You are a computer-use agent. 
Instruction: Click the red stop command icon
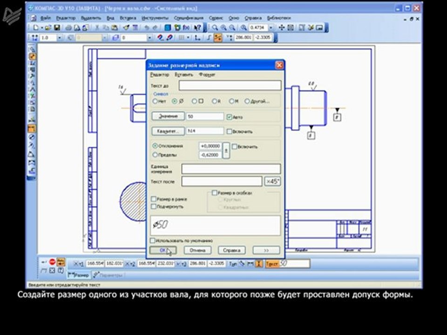(52, 261)
